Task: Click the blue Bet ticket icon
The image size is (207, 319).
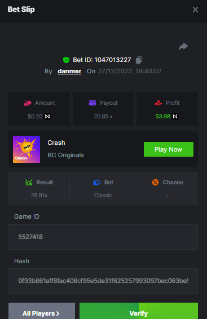Action: pos(97,182)
